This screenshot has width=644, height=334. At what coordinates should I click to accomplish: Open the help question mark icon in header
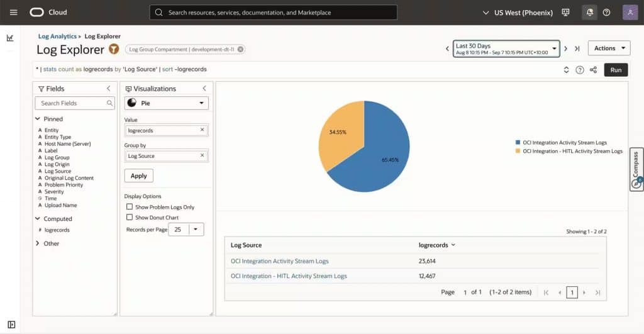tap(606, 13)
